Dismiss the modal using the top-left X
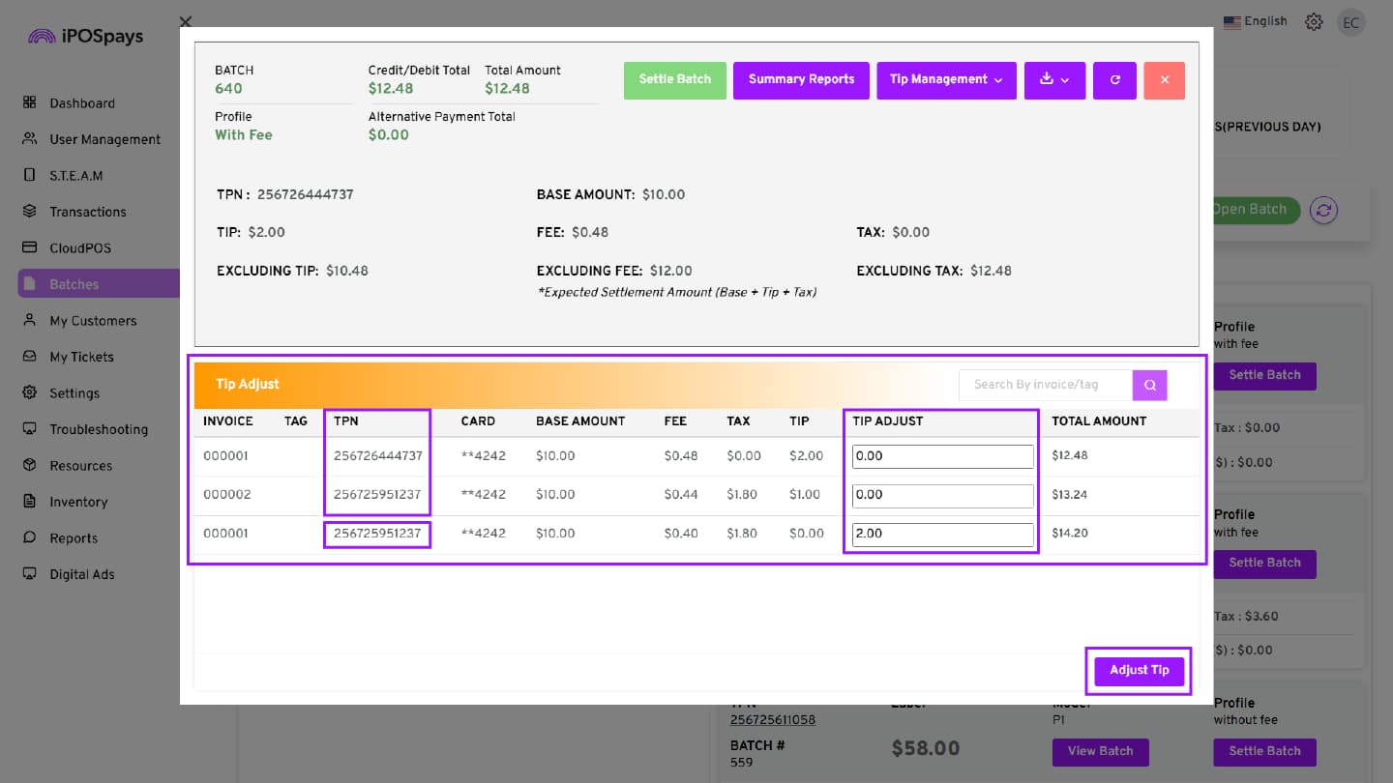 click(x=186, y=21)
